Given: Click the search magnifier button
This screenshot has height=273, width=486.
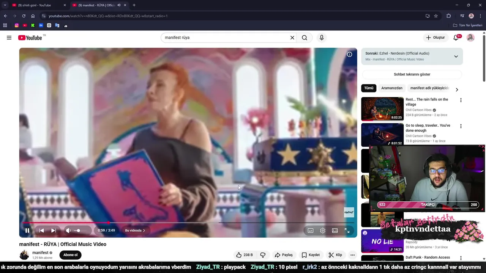Looking at the screenshot, I should (305, 38).
